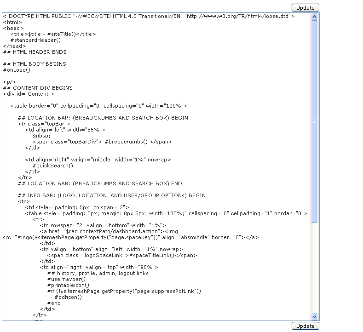Click the #pdficon() macro line

point(68,297)
